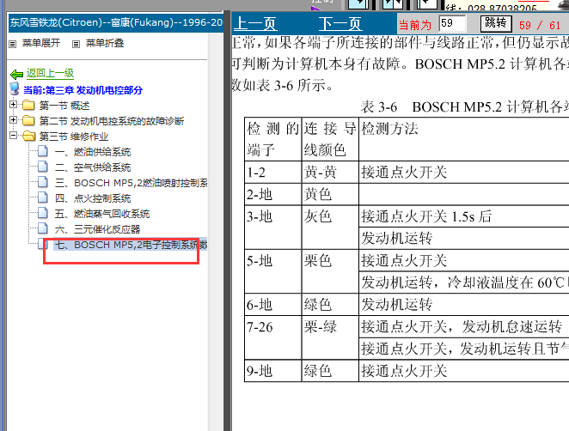
Task: Click 菜单折叠 to collapse menu
Action: [x=105, y=43]
